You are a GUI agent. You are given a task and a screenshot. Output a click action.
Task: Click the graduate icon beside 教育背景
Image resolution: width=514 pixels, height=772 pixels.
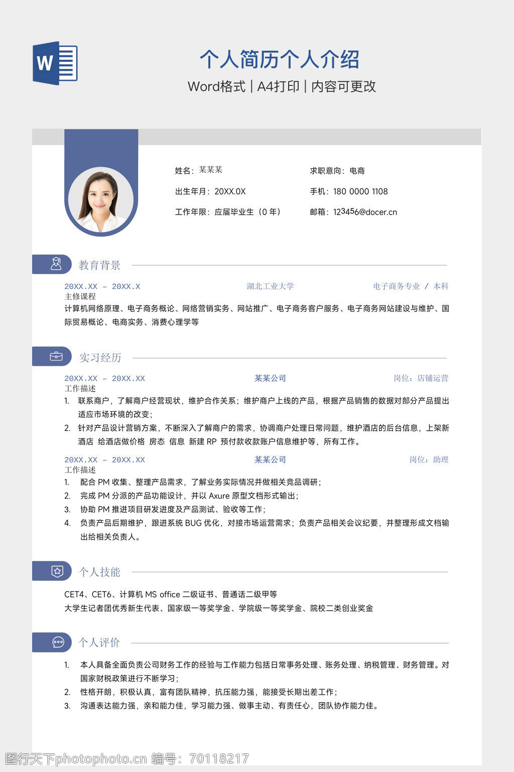pos(56,264)
